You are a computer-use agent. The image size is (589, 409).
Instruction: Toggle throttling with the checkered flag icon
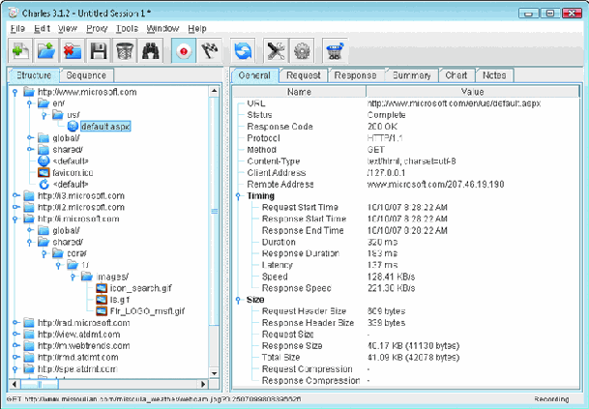(210, 50)
